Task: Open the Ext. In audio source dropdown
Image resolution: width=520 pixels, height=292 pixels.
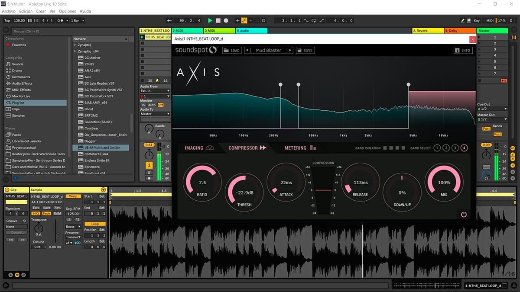Action: [155, 91]
